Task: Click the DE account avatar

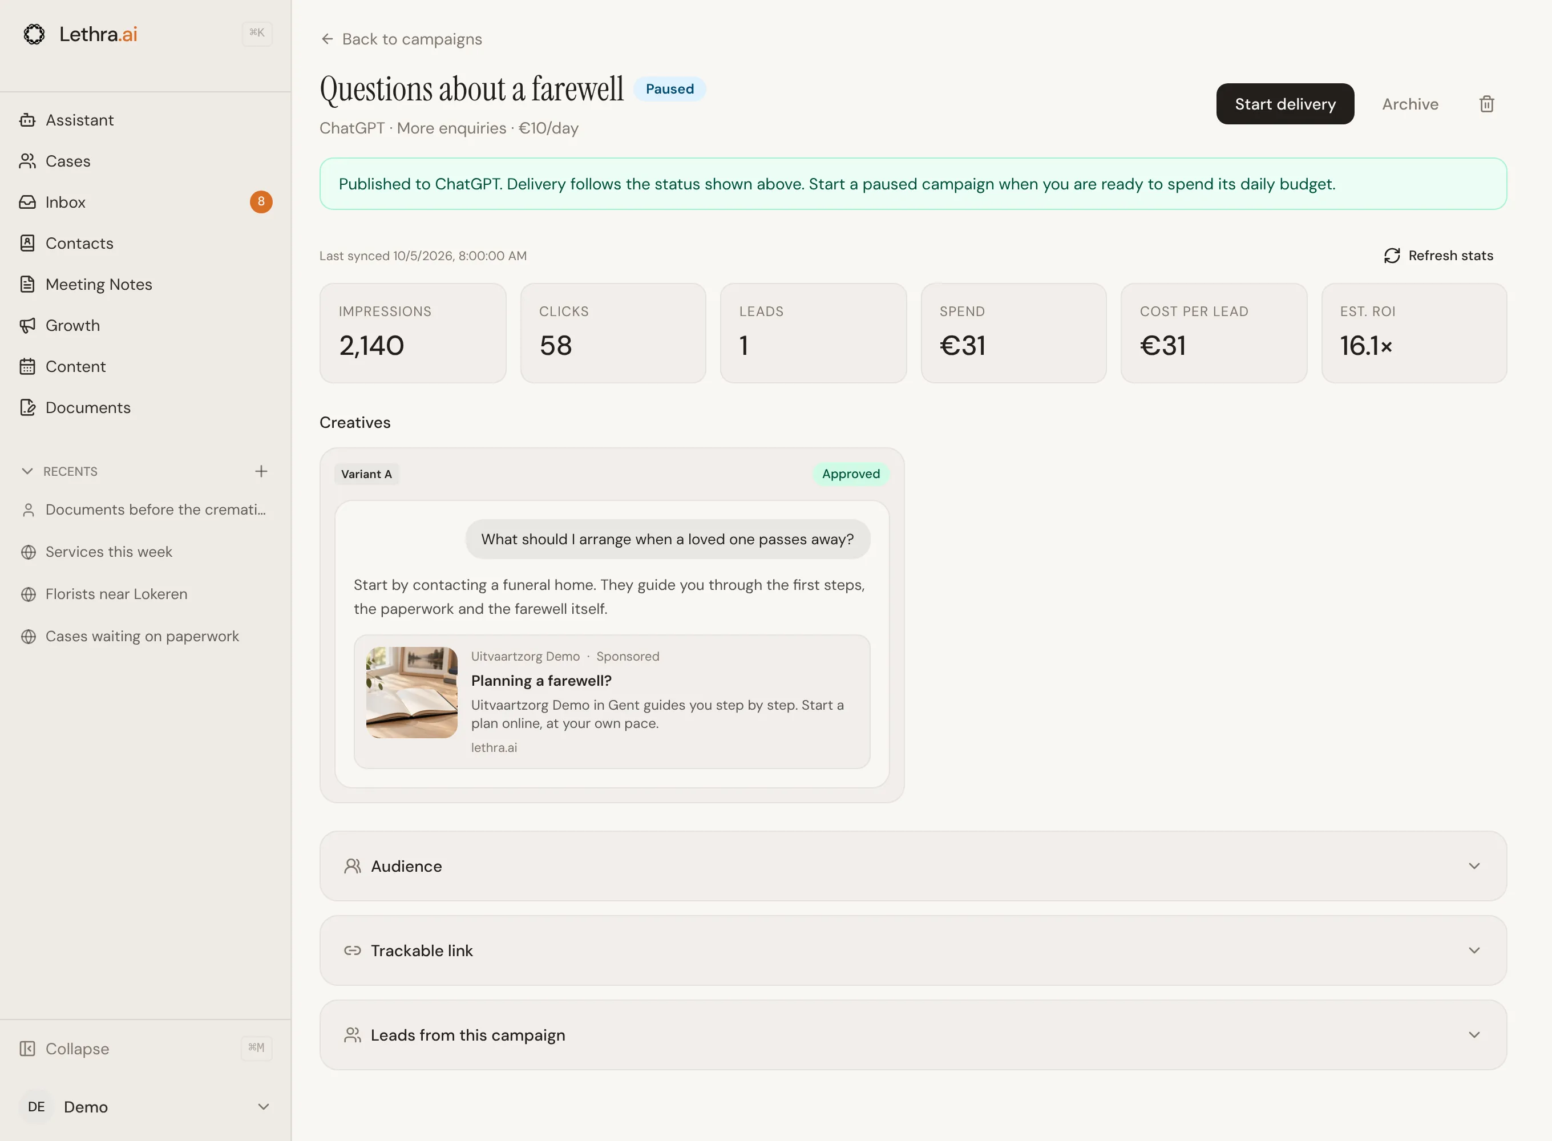Action: [37, 1106]
